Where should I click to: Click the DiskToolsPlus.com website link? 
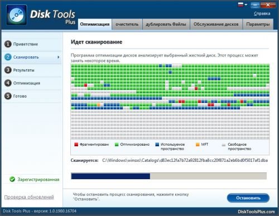point(256,212)
